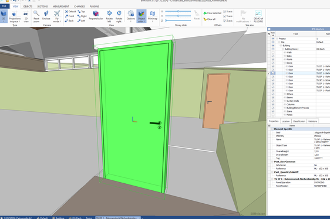Expand the Slabs tree node
Image resolution: width=330 pixels, height=219 pixels.
(285, 56)
